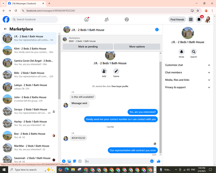Open the taskbar clock and date
Image resolution: width=216 pixels, height=173 pixels.
point(201,170)
